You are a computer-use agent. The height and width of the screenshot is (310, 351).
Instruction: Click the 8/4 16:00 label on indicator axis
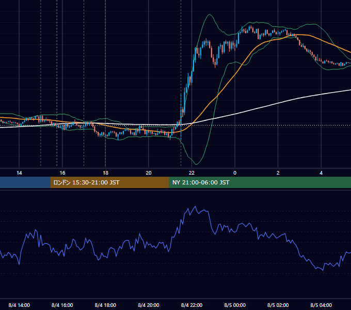click(62, 305)
